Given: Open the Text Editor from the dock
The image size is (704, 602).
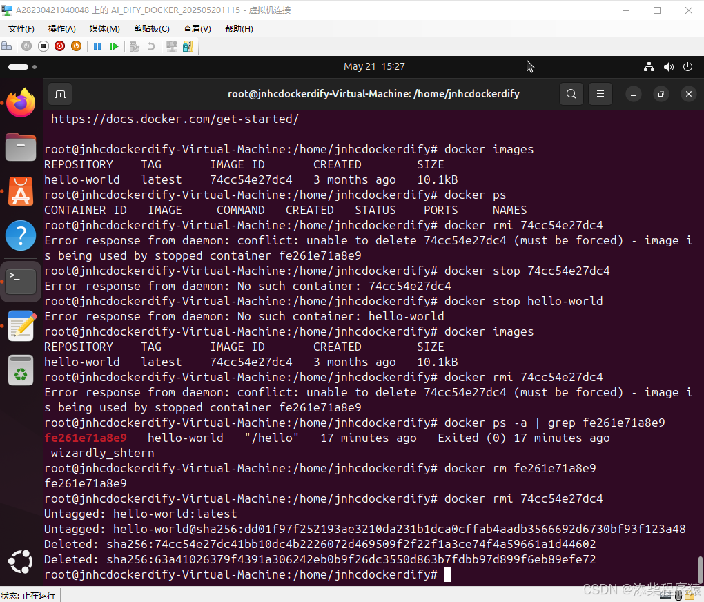Looking at the screenshot, I should [21, 326].
